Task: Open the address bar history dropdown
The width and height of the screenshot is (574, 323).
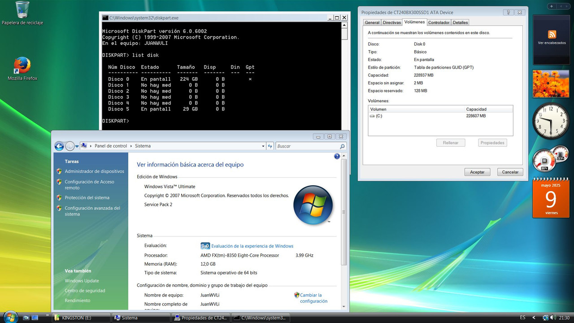Action: 263,146
